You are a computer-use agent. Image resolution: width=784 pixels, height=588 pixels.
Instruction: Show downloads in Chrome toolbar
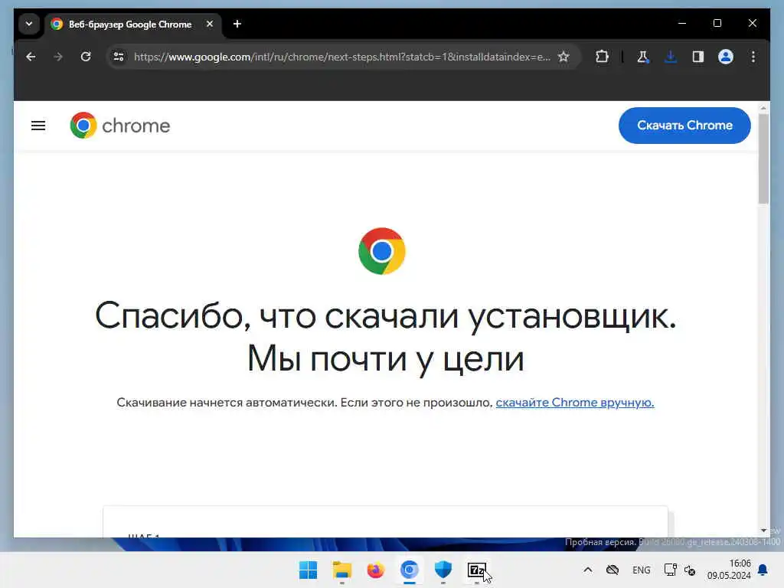coord(671,57)
